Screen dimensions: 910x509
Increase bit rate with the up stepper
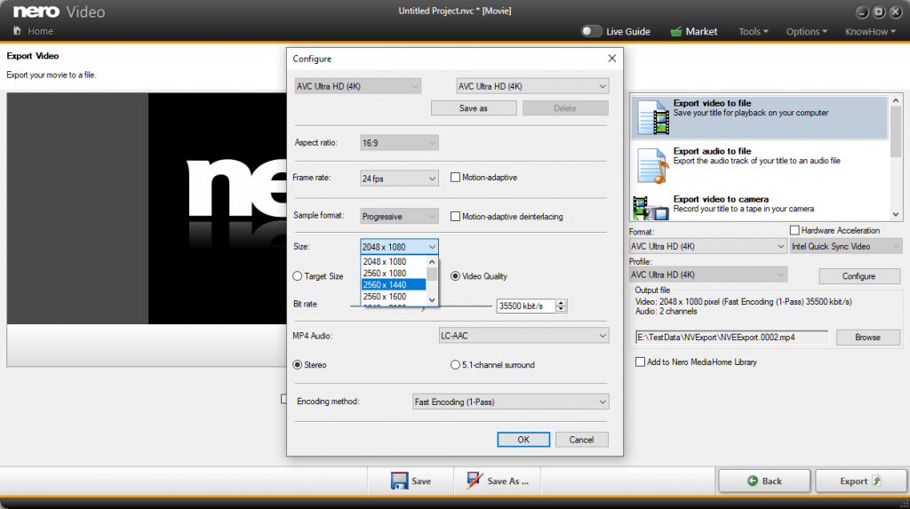(x=561, y=302)
